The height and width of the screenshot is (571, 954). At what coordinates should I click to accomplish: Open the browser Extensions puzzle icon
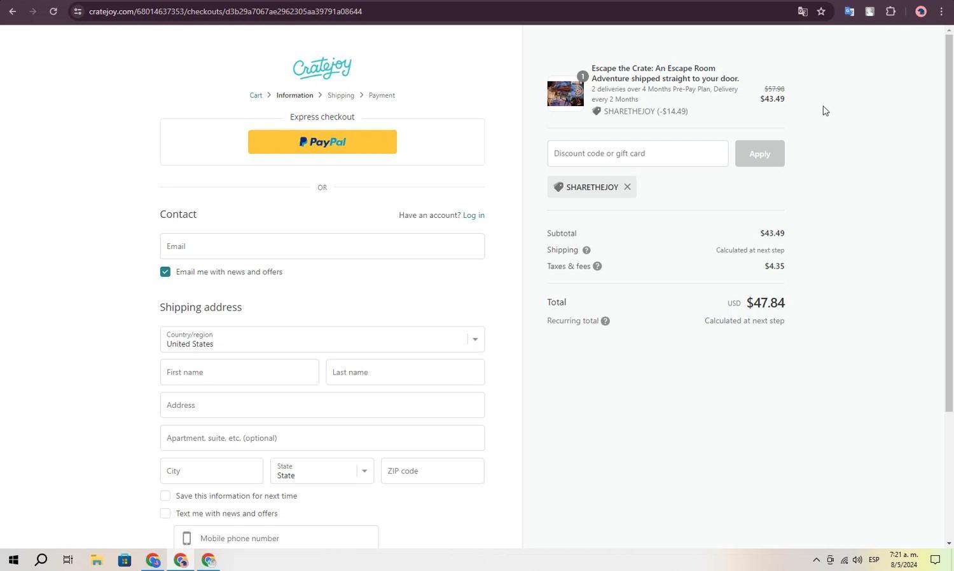(890, 11)
